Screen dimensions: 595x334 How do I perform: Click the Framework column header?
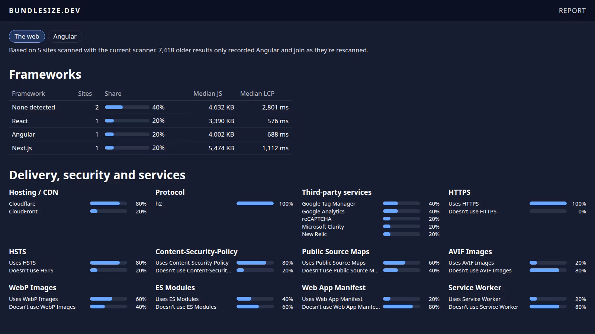[x=28, y=94]
